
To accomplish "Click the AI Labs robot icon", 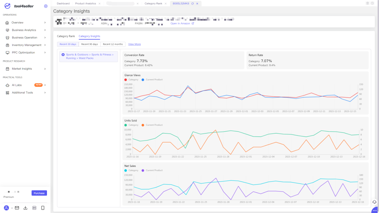I will tap(7, 85).
